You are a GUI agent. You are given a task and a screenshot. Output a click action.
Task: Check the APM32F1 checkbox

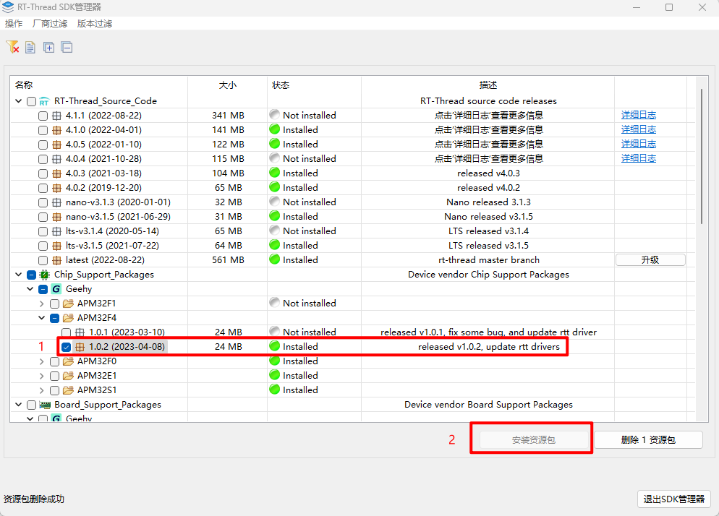pos(54,304)
